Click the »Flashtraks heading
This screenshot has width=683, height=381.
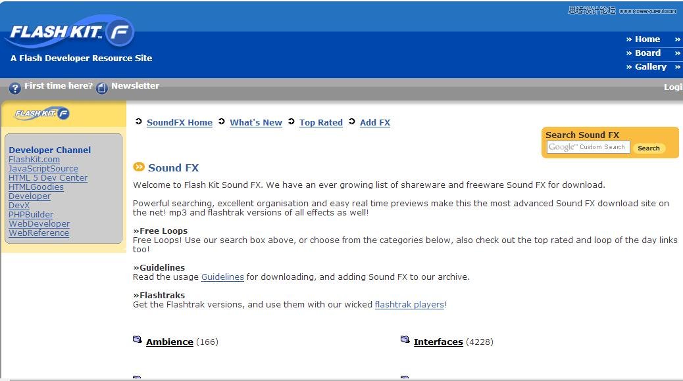coord(159,296)
